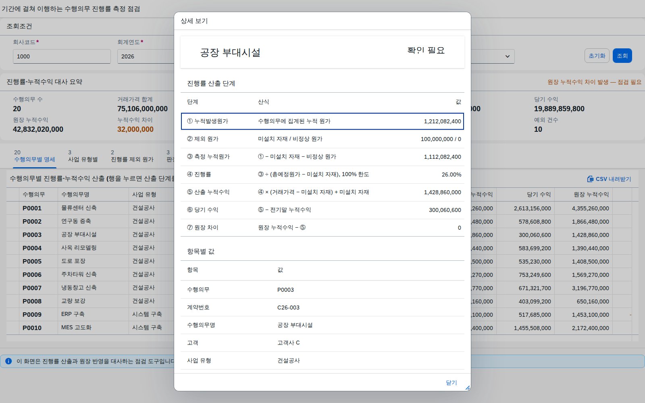
Task: Click the 당기 수익 total 19,889,859,800
Action: coord(559,109)
